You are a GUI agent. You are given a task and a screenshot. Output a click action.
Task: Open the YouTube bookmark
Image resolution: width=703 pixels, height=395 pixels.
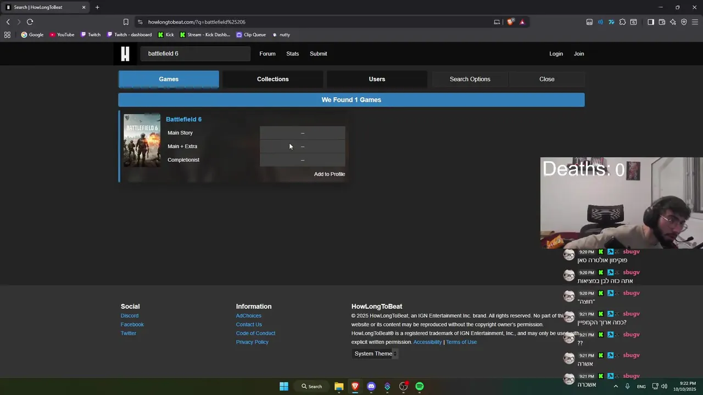click(62, 35)
